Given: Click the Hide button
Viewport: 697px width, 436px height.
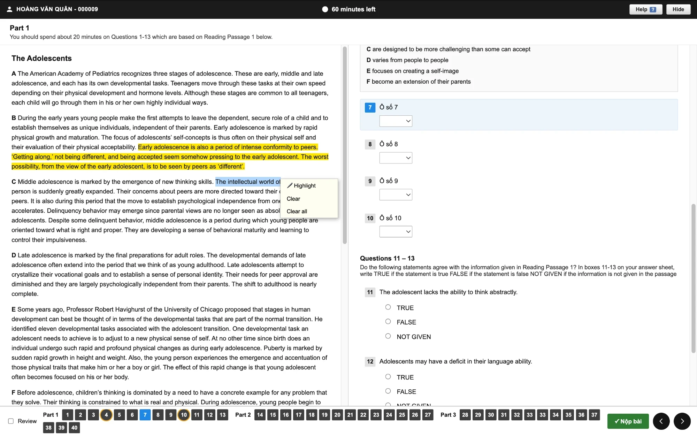Looking at the screenshot, I should tap(678, 9).
